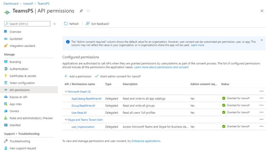Click the Branding sidebar icon
Screen dimensions: 269x155
tap(6, 62)
